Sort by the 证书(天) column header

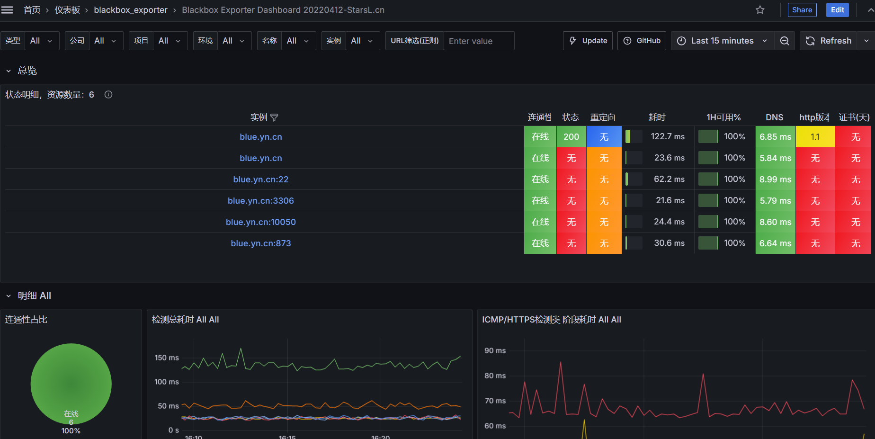[x=854, y=117]
